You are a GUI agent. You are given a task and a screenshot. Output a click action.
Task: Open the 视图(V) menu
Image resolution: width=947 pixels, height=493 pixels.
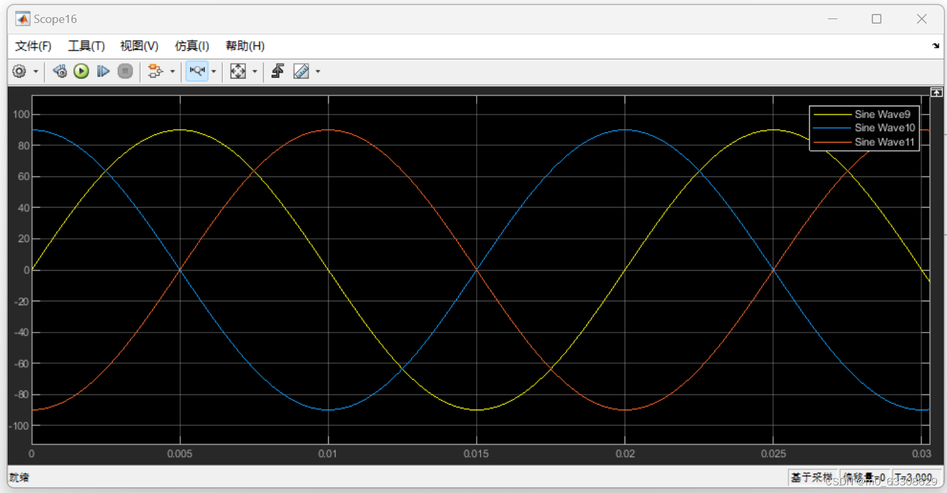pos(139,46)
